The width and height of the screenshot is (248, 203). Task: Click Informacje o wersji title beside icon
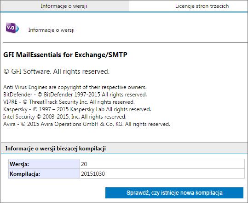pyautogui.click(x=51, y=30)
